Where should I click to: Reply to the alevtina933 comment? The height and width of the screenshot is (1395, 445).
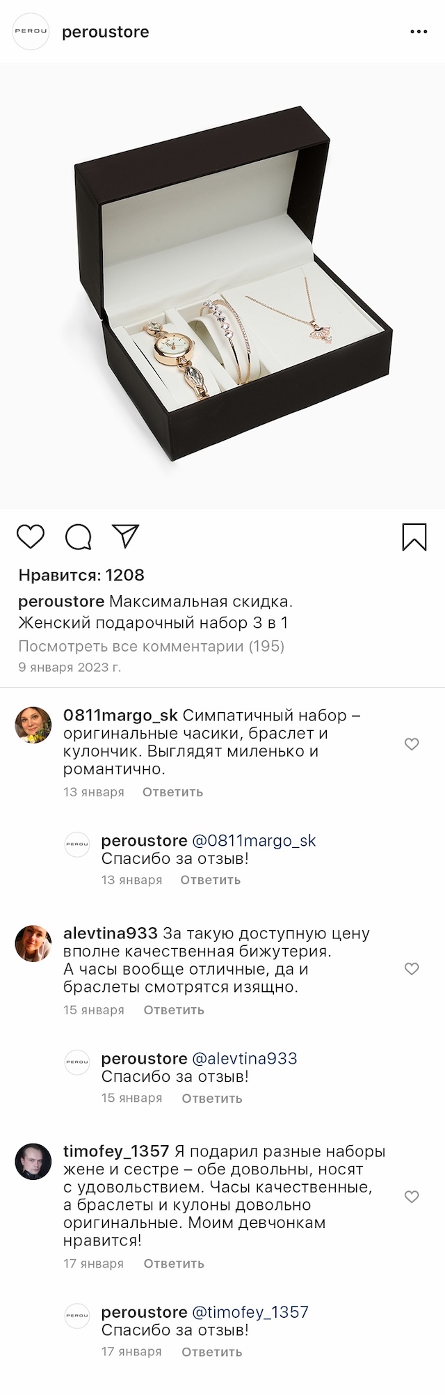coord(174,1010)
